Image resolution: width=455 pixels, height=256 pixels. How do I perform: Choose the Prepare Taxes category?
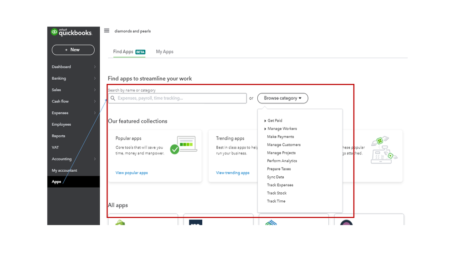coord(279,169)
